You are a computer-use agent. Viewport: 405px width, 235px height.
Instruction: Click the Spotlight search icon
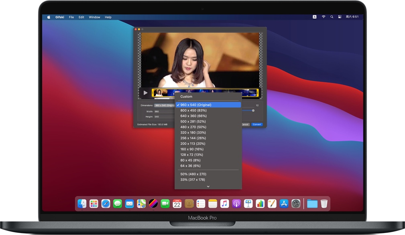point(332,17)
